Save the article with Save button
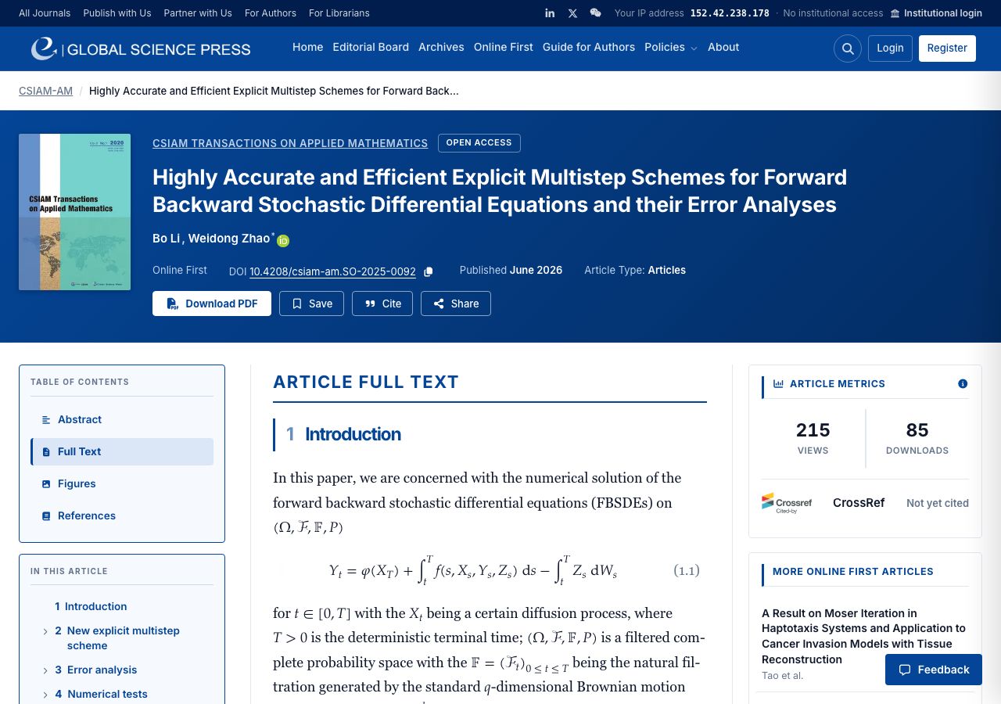This screenshot has height=704, width=1001. [x=311, y=304]
